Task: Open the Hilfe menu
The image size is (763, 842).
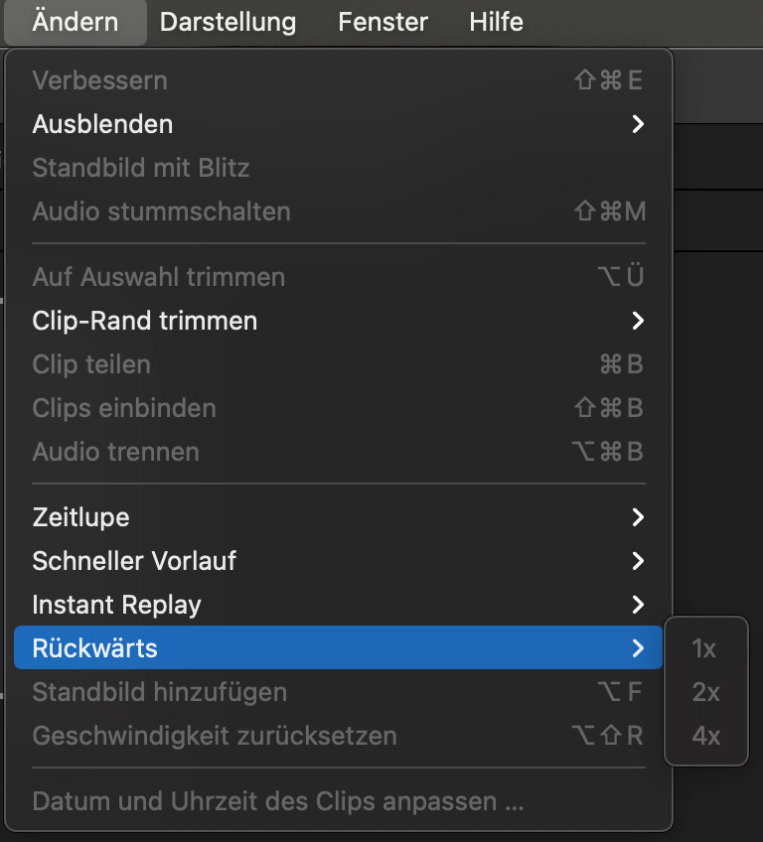Action: click(496, 22)
